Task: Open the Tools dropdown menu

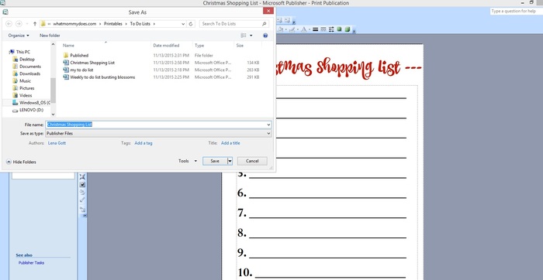Action: pyautogui.click(x=188, y=161)
